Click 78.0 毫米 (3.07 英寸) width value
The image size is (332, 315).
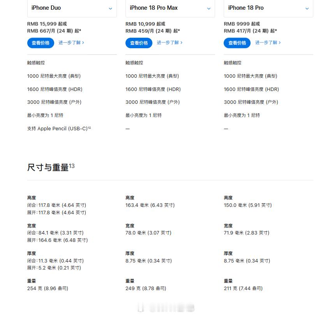[x=148, y=233]
